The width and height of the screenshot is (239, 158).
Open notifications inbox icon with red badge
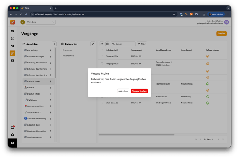point(12,127)
